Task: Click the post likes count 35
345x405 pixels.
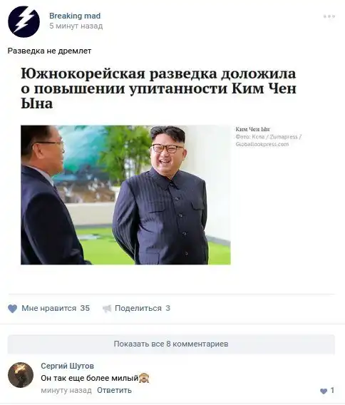Action: [85, 308]
